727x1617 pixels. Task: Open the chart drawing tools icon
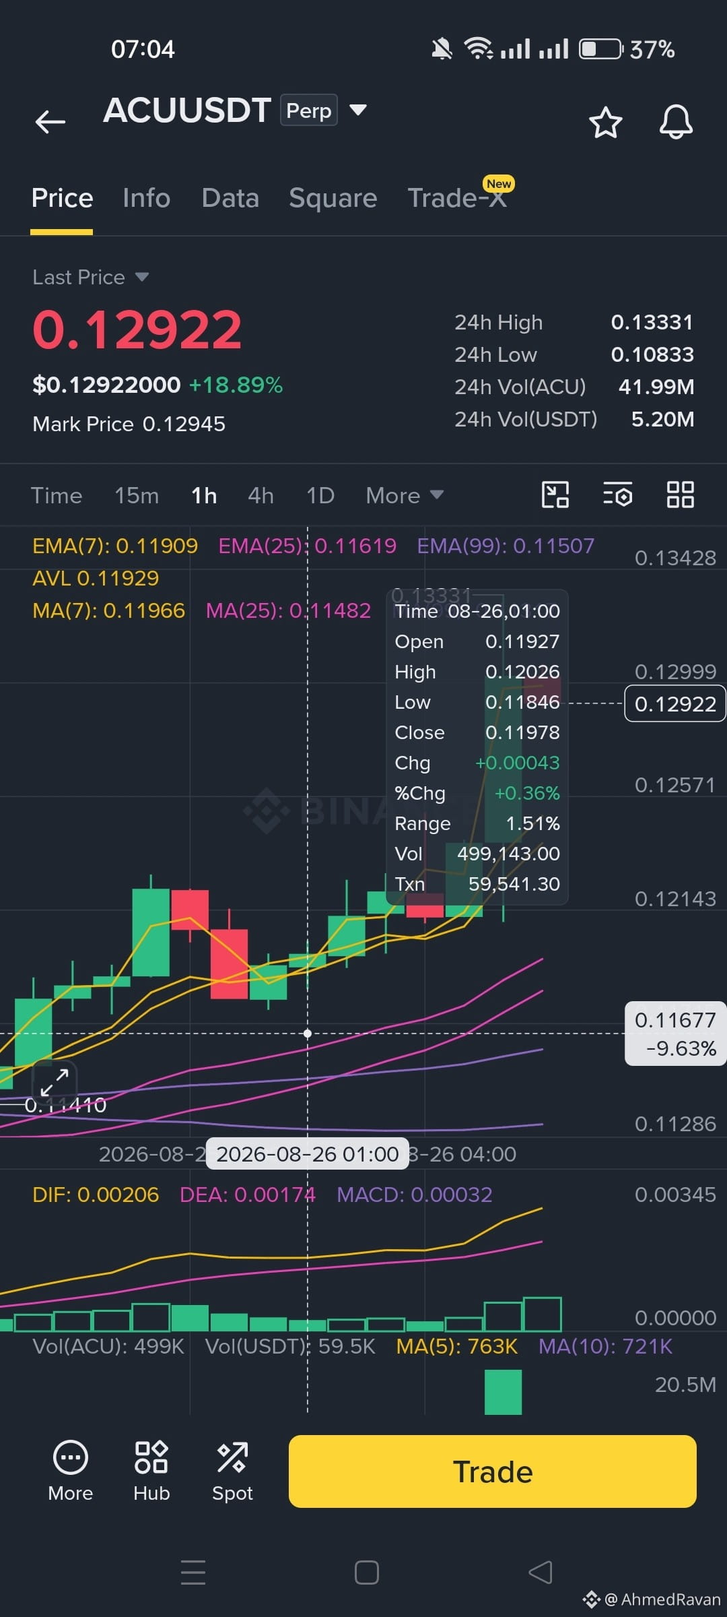point(555,495)
